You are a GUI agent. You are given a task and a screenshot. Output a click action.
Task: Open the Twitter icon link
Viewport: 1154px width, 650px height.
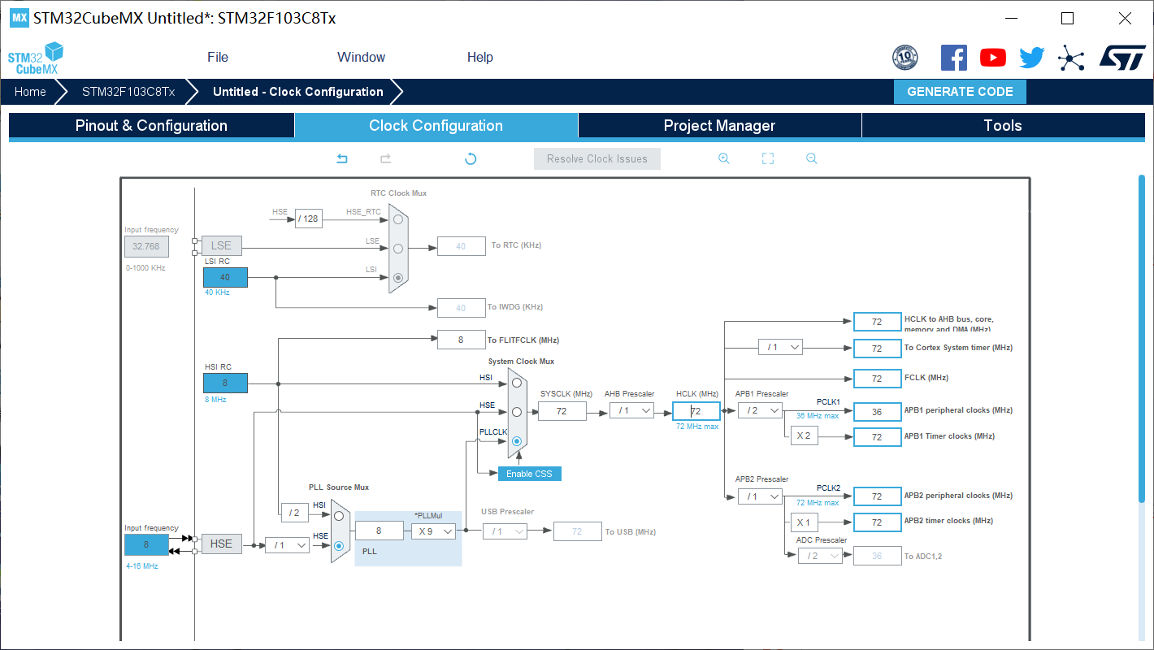pos(1032,57)
